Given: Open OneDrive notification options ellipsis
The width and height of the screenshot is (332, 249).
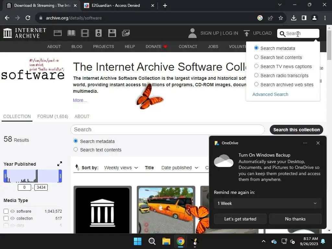Looking at the screenshot, I should tap(305, 143).
